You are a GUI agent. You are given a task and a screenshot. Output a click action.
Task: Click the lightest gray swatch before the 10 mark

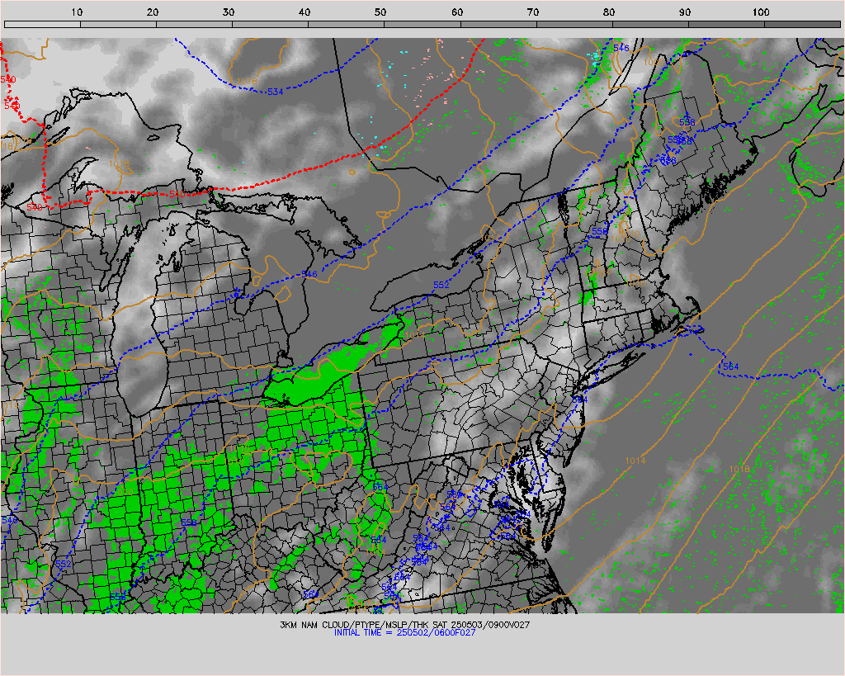(x=42, y=24)
